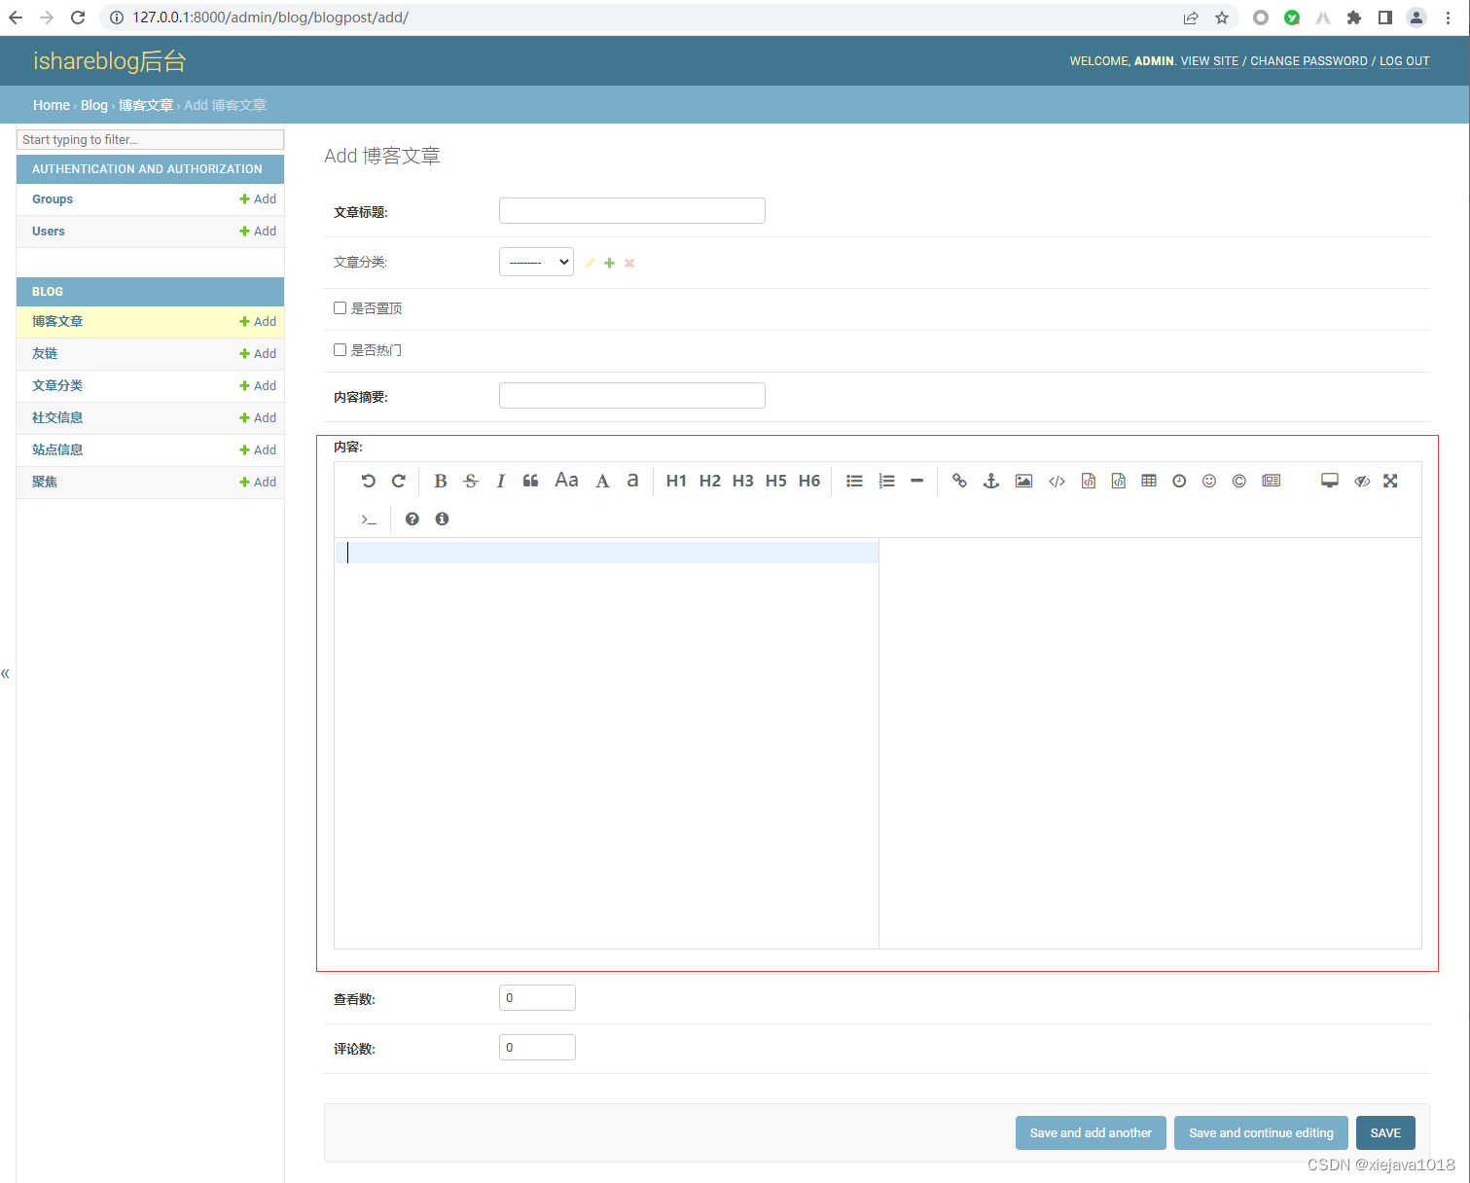Screen dimensions: 1470x1183
Task: Insert an H2 heading
Action: (x=710, y=481)
